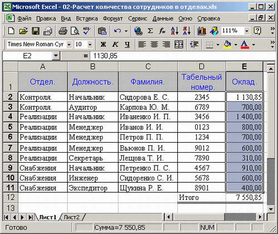Toggle bold Ж formatting
Image resolution: width=278 pixels, height=234 pixels.
(x=103, y=45)
